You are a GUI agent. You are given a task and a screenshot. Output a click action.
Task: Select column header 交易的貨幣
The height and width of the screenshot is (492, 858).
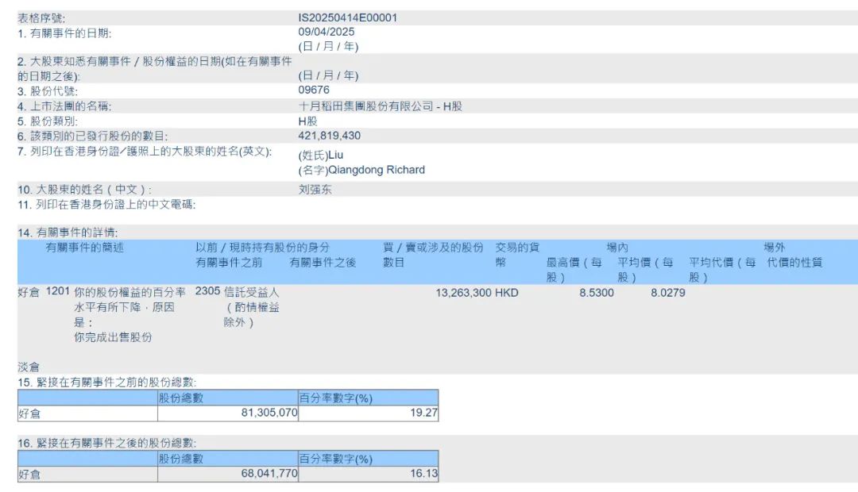[517, 255]
